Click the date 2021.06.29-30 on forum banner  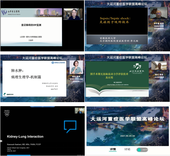tap(127, 136)
